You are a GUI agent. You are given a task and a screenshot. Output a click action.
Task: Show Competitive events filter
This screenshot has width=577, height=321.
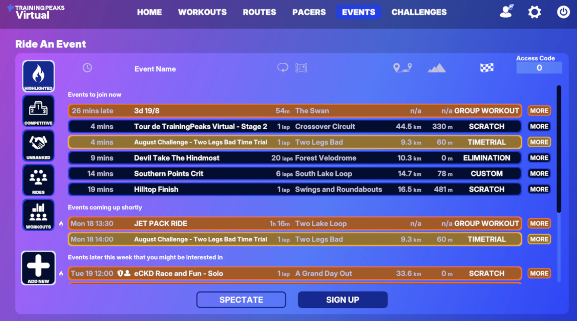(38, 111)
